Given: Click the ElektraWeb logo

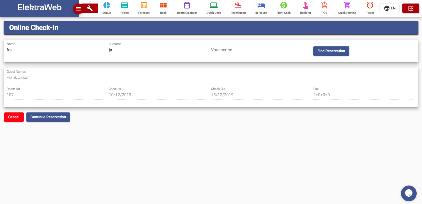Looking at the screenshot, I should (40, 7).
